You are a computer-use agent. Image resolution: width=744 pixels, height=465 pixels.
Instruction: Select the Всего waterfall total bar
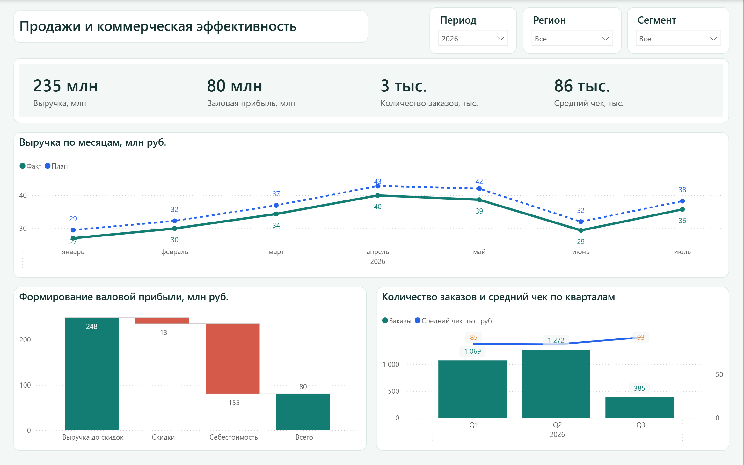click(x=303, y=412)
